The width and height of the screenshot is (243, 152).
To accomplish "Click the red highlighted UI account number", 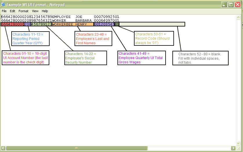I will [x=12, y=24].
